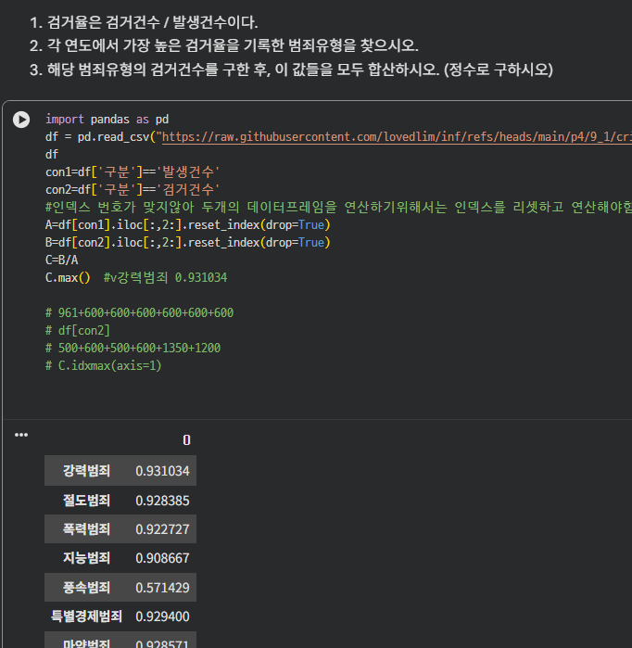
Task: Click the output column header 0
Action: [186, 440]
